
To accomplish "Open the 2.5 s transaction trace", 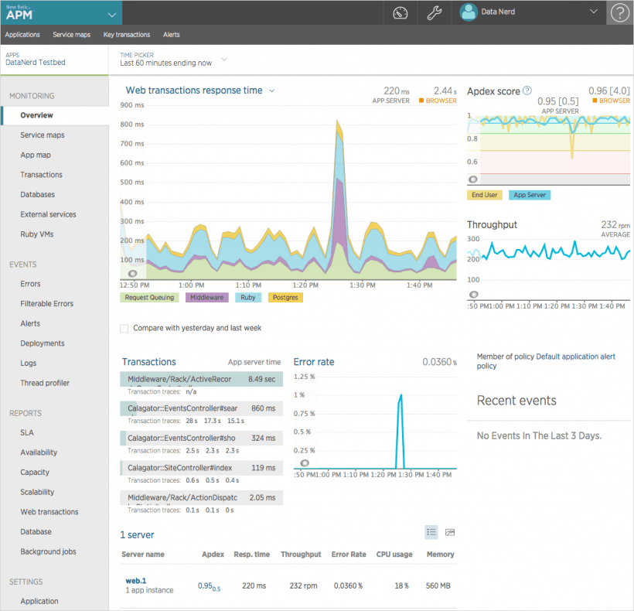I will pyautogui.click(x=193, y=450).
